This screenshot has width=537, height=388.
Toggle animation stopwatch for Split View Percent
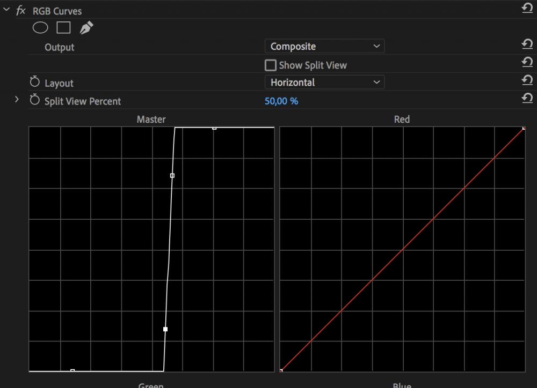click(35, 100)
